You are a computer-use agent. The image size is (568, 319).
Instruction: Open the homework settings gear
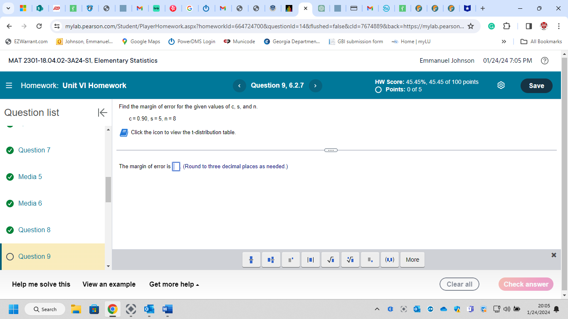(x=501, y=85)
